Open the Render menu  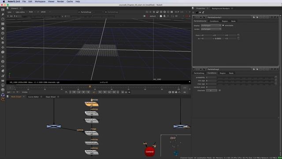coord(60,1)
